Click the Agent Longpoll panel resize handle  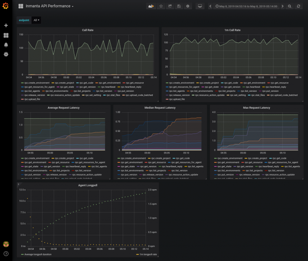tap(158, 256)
